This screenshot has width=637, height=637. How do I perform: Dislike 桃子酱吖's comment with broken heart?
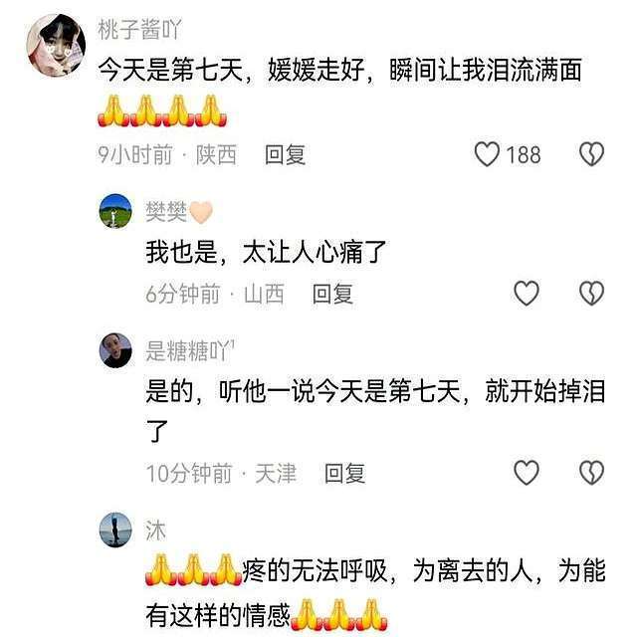click(591, 154)
